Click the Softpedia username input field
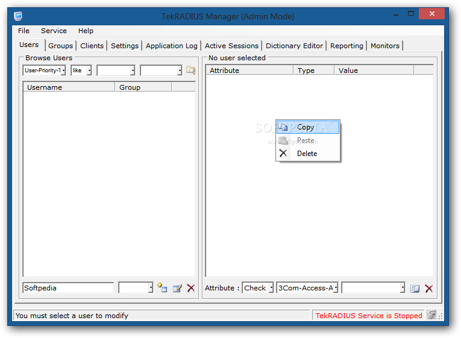 coord(68,288)
